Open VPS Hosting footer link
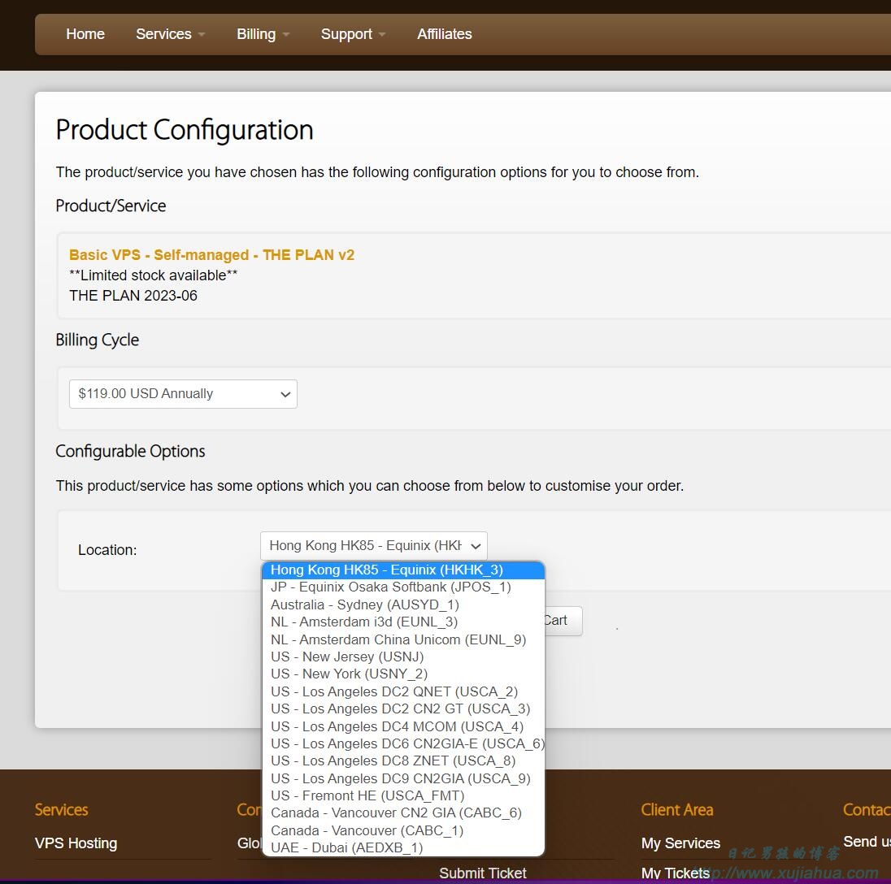Image resolution: width=891 pixels, height=884 pixels. 76,843
